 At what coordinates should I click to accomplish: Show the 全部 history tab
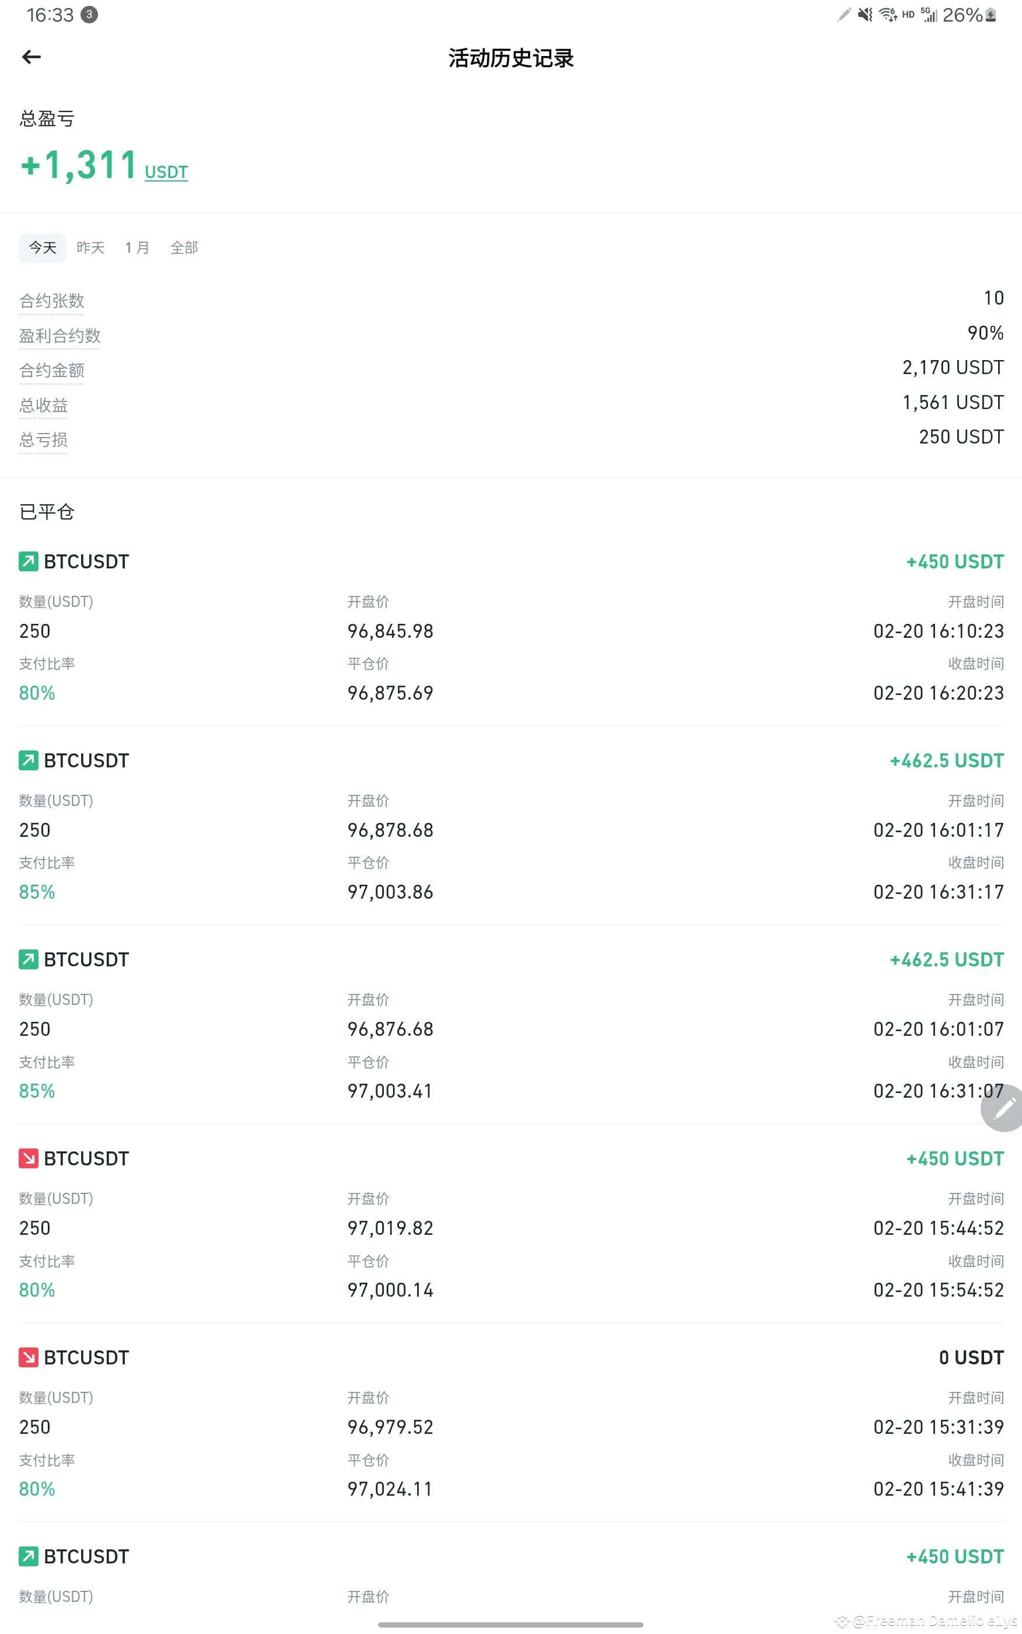click(x=184, y=247)
